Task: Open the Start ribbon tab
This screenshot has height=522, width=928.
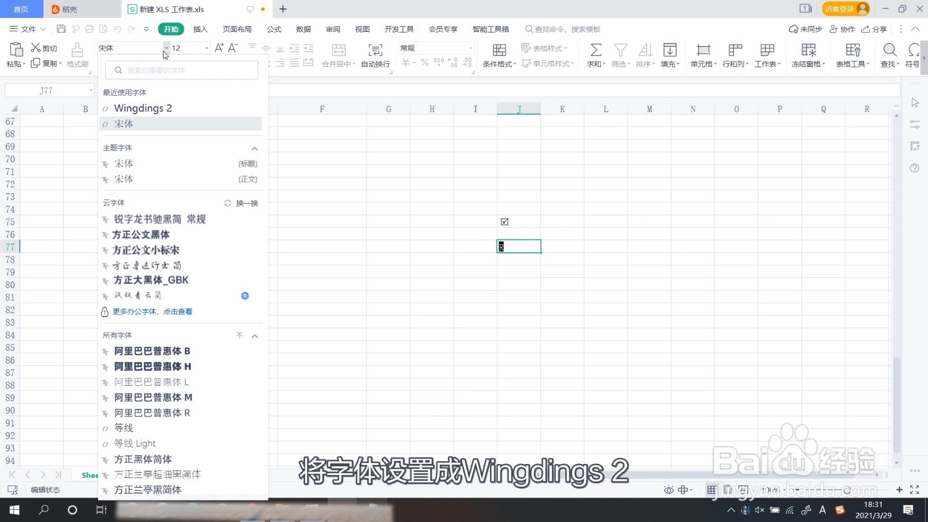Action: click(171, 29)
